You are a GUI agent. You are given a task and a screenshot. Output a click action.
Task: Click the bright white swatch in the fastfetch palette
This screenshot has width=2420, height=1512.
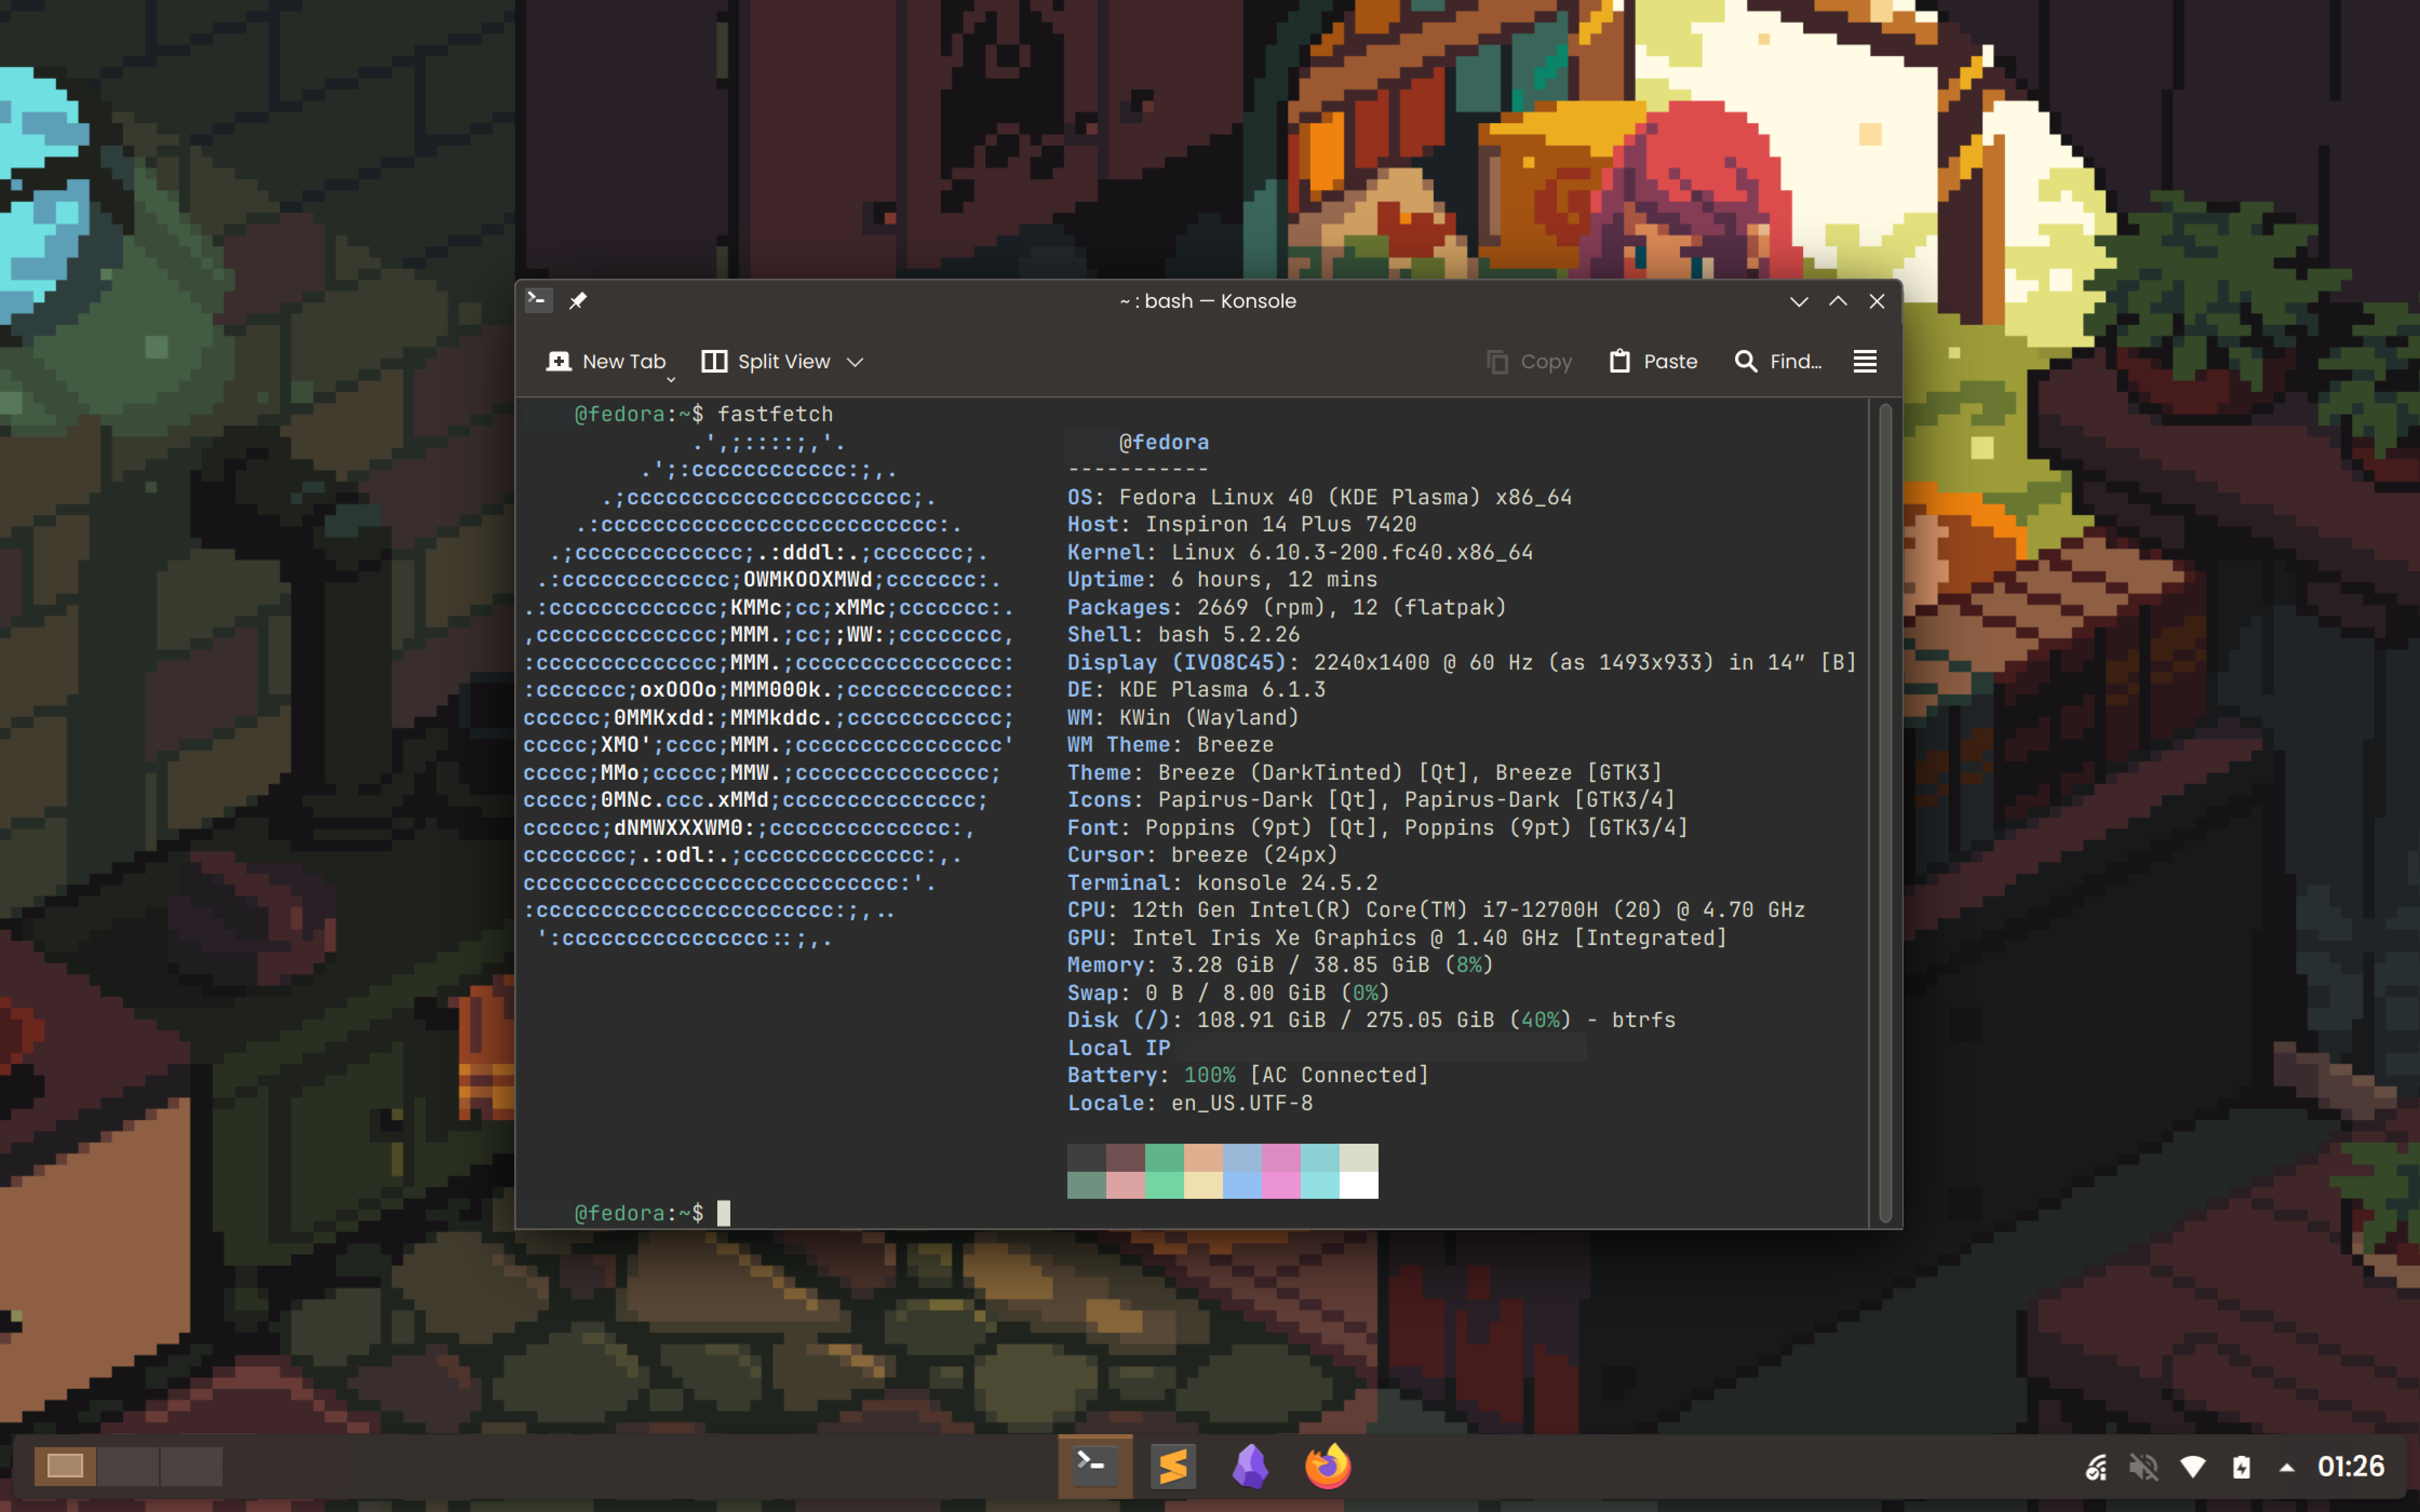(x=1359, y=1185)
